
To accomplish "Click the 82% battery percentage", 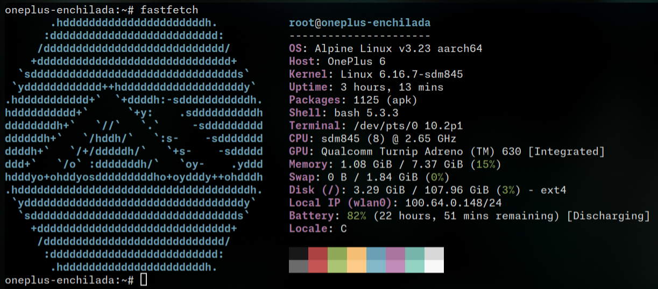I will point(356,216).
